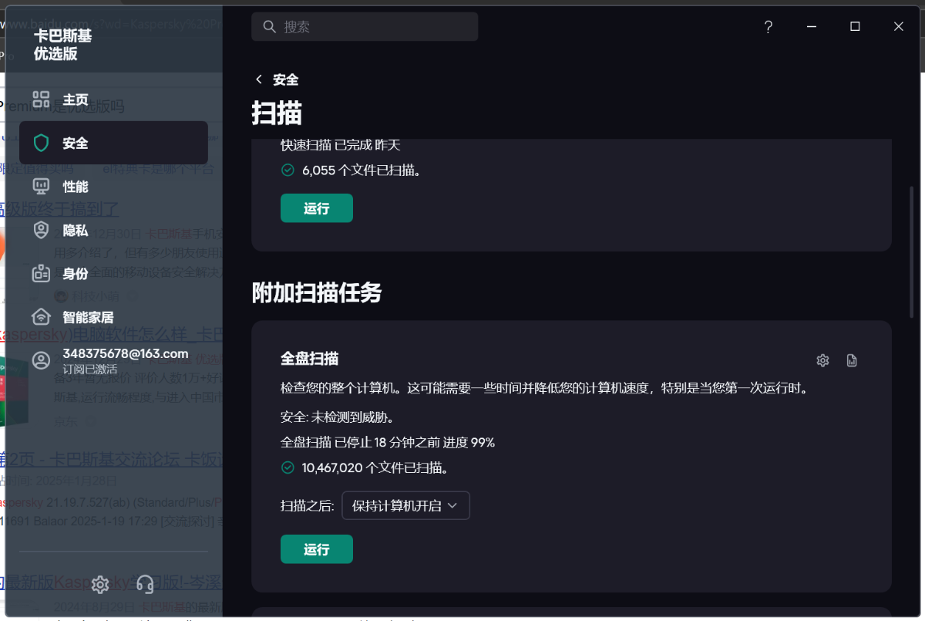Open the full scan settings gear icon

pos(822,360)
